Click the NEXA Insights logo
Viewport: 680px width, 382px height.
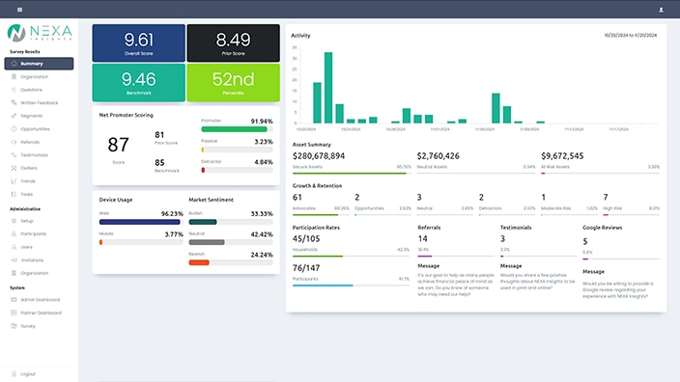[40, 33]
